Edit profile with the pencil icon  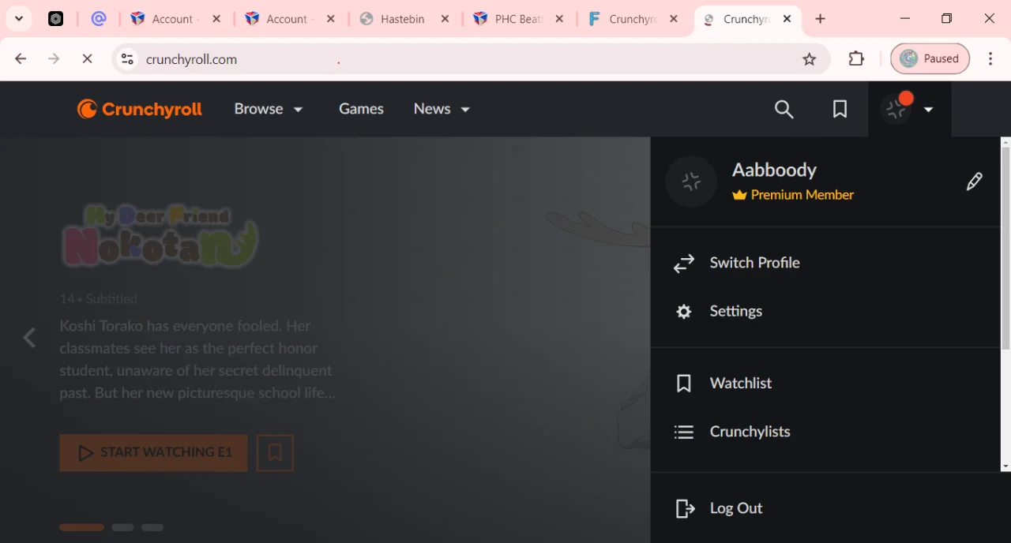tap(975, 182)
